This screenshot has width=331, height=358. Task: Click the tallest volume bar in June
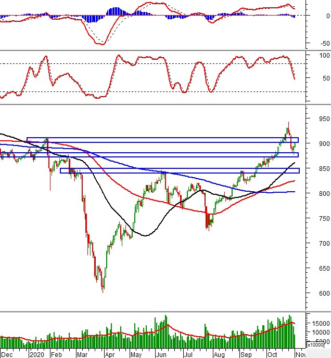click(166, 325)
